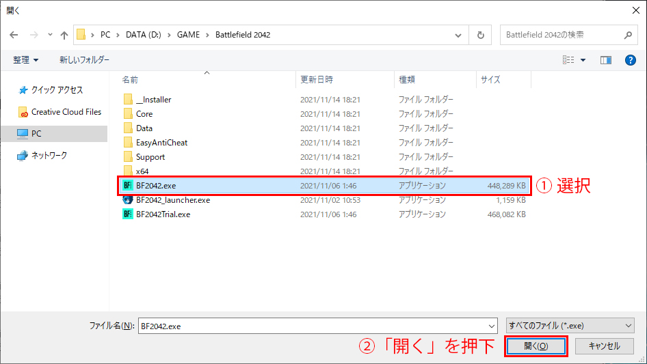This screenshot has width=647, height=364.
Task: Click the 1,159 KB size cell
Action: click(510, 200)
